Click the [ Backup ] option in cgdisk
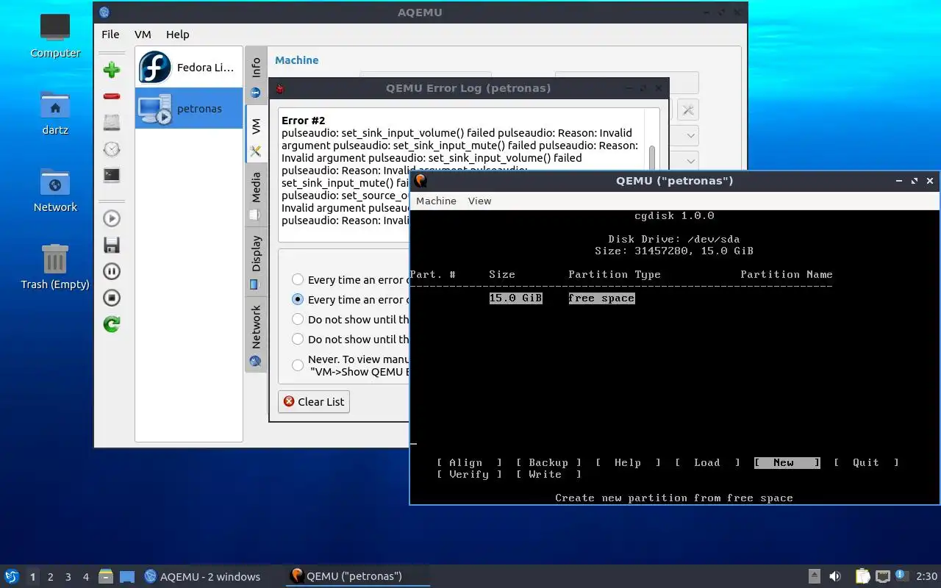 pyautogui.click(x=548, y=462)
